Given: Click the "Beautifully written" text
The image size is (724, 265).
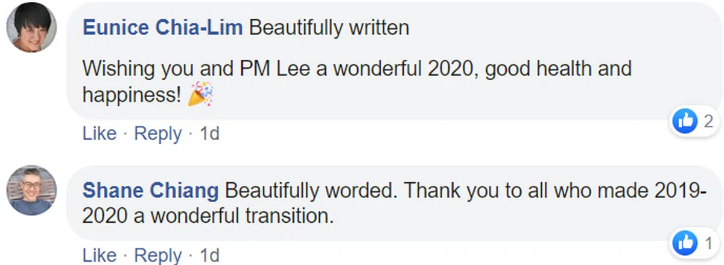Looking at the screenshot, I should click(329, 28).
